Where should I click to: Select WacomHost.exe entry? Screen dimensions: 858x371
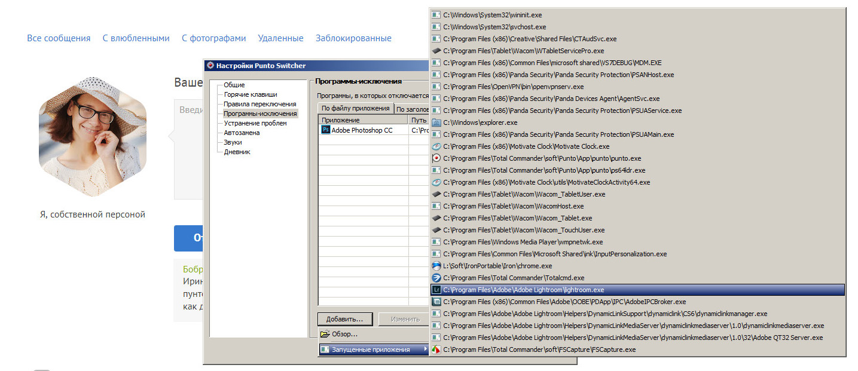point(637,206)
